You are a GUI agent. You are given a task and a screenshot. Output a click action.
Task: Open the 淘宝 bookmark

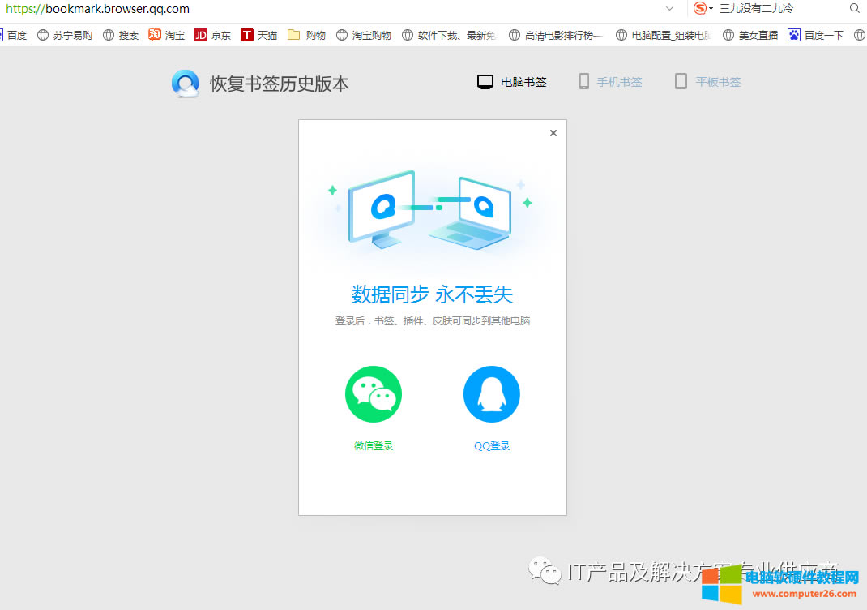166,36
